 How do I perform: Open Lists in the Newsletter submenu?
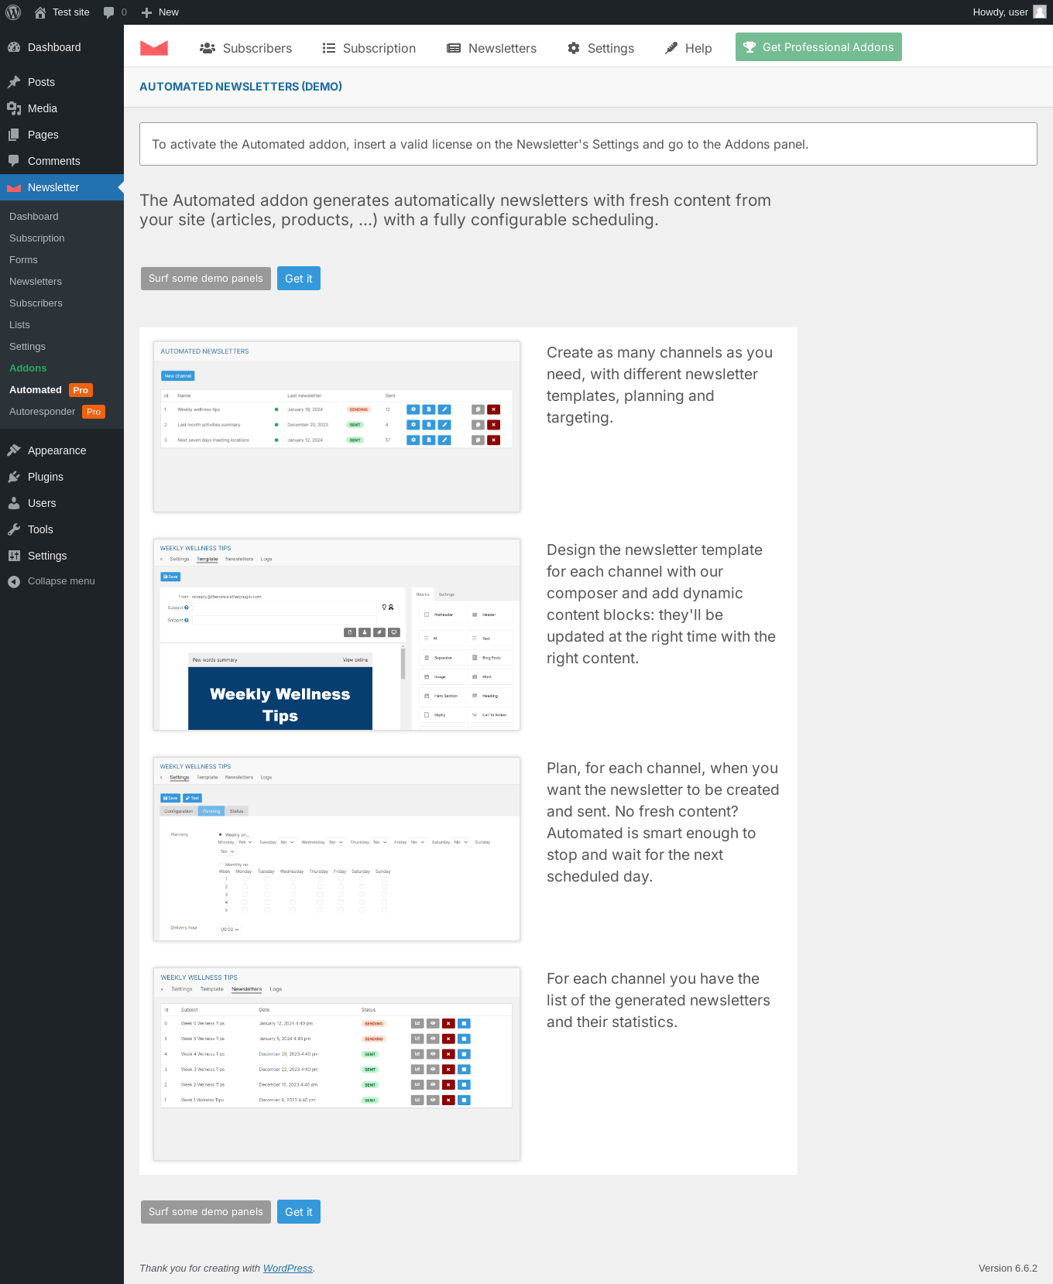pyautogui.click(x=19, y=325)
